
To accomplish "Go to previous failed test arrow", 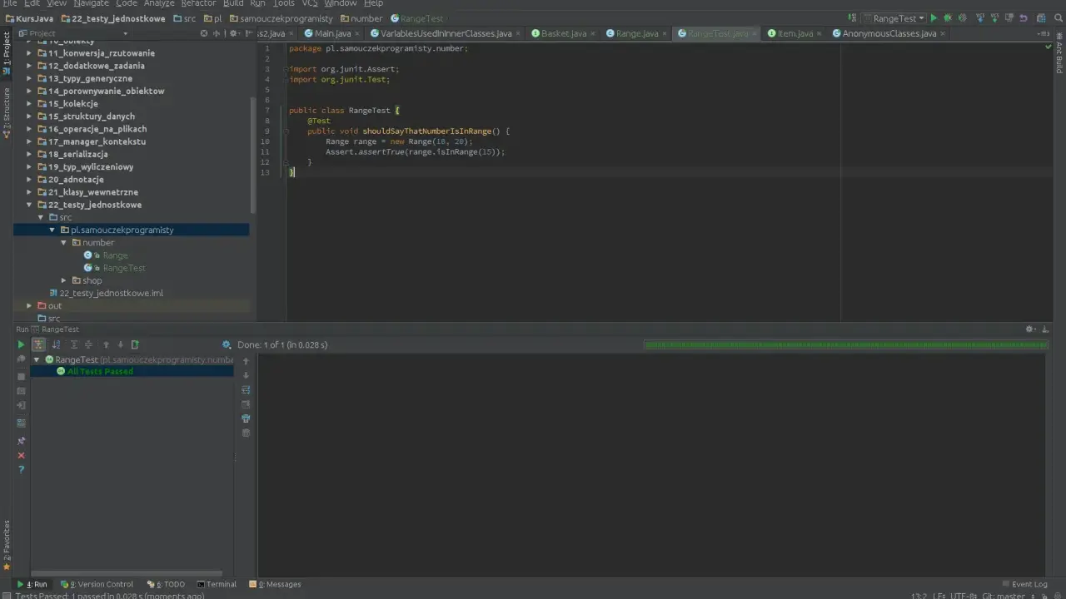I will (106, 344).
